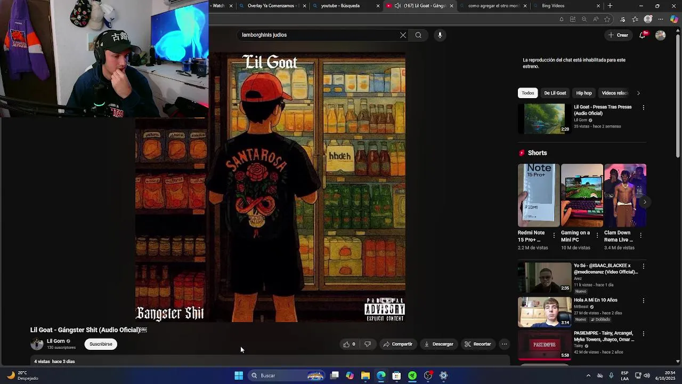Open more actions menu beside Recortar
Screen dimensions: 682x384
tap(504, 344)
